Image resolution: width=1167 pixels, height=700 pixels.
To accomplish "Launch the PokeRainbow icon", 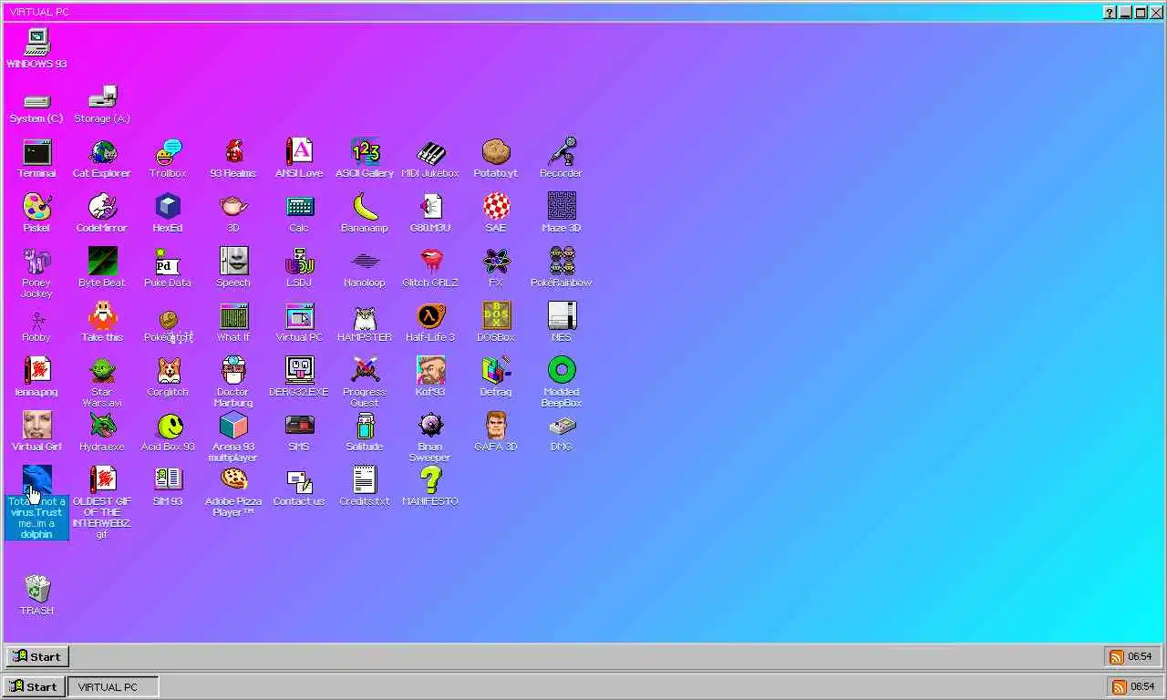I will [x=562, y=261].
